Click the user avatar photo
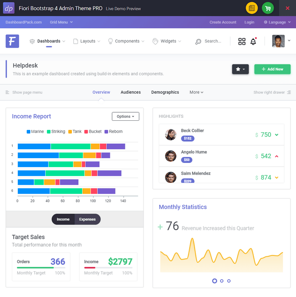This screenshot has width=296, height=297. pyautogui.click(x=278, y=41)
